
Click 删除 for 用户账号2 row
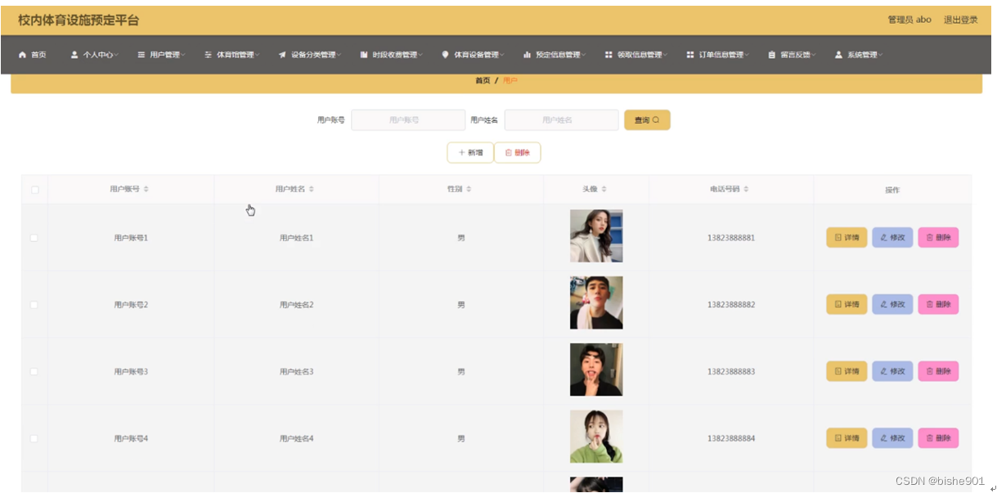click(938, 305)
